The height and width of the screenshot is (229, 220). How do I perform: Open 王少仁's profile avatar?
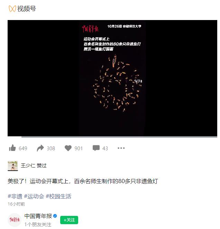click(x=13, y=165)
